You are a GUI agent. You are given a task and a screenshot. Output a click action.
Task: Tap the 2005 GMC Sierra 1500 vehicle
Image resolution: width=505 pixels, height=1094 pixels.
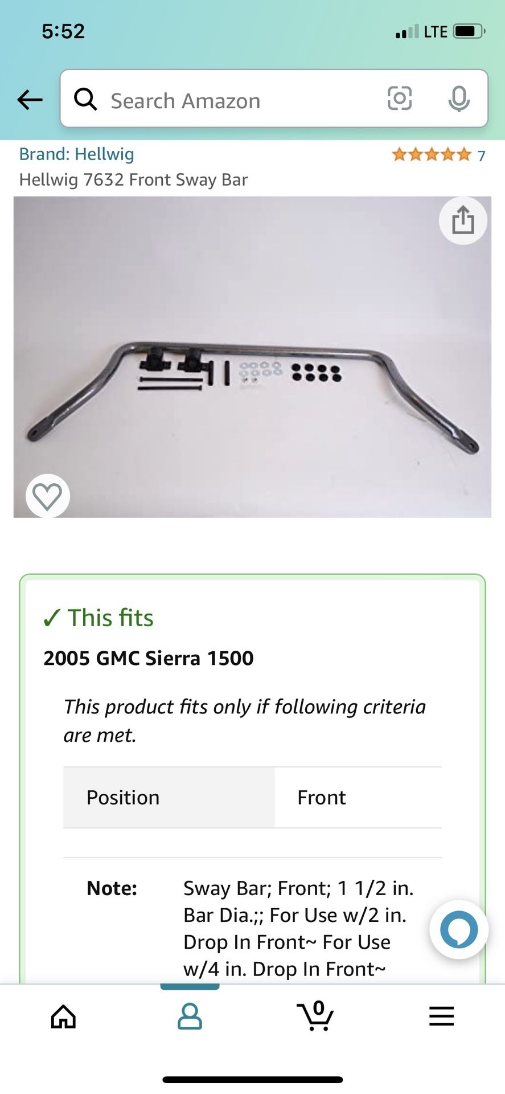[148, 658]
